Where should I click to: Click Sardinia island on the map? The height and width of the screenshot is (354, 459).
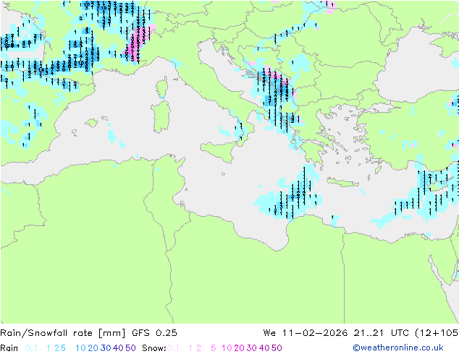pyautogui.click(x=161, y=117)
